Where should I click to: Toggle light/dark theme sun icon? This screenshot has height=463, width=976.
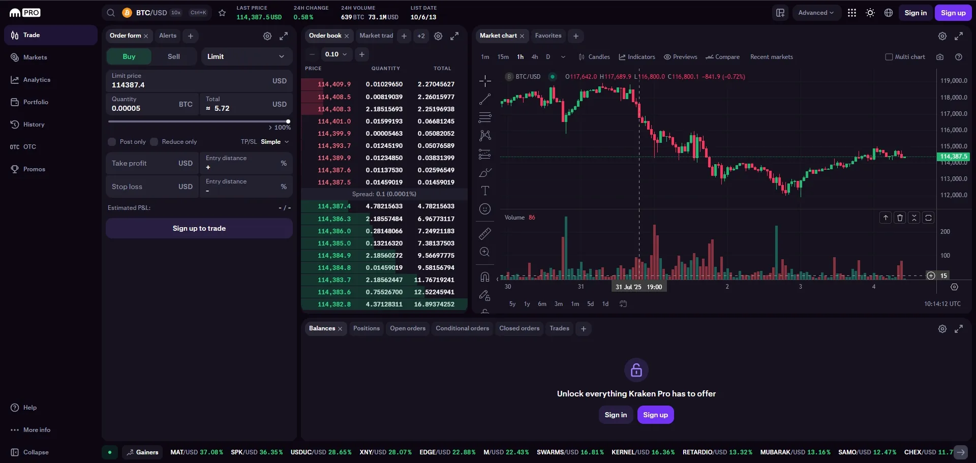tap(870, 13)
